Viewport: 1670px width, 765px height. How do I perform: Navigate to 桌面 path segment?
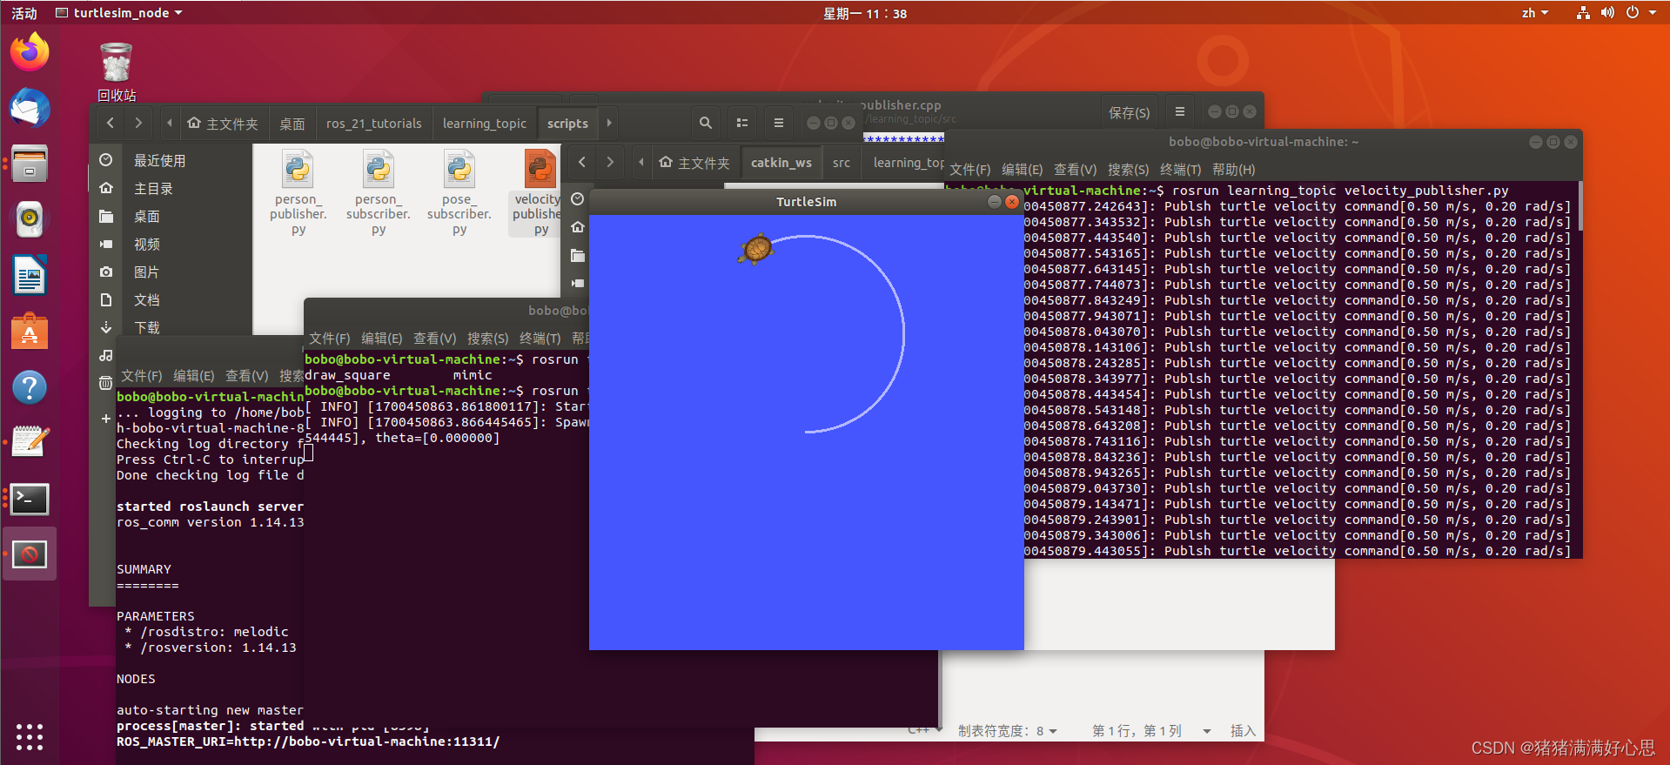click(x=292, y=124)
